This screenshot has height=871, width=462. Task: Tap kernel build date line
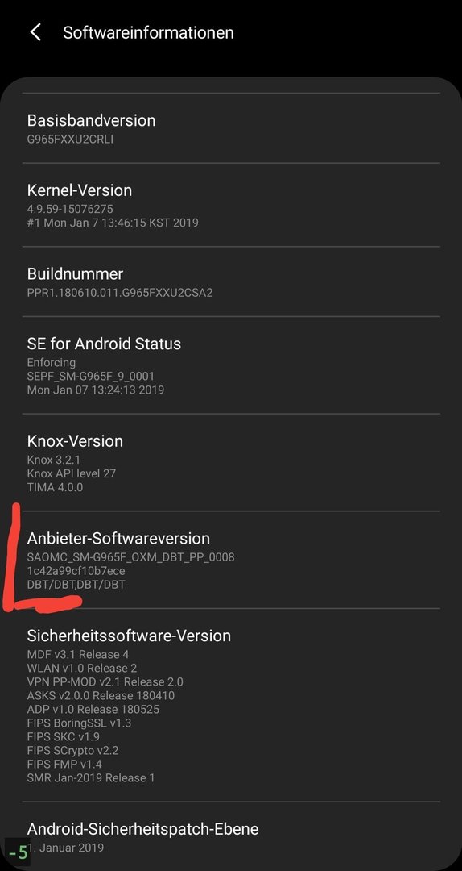113,223
